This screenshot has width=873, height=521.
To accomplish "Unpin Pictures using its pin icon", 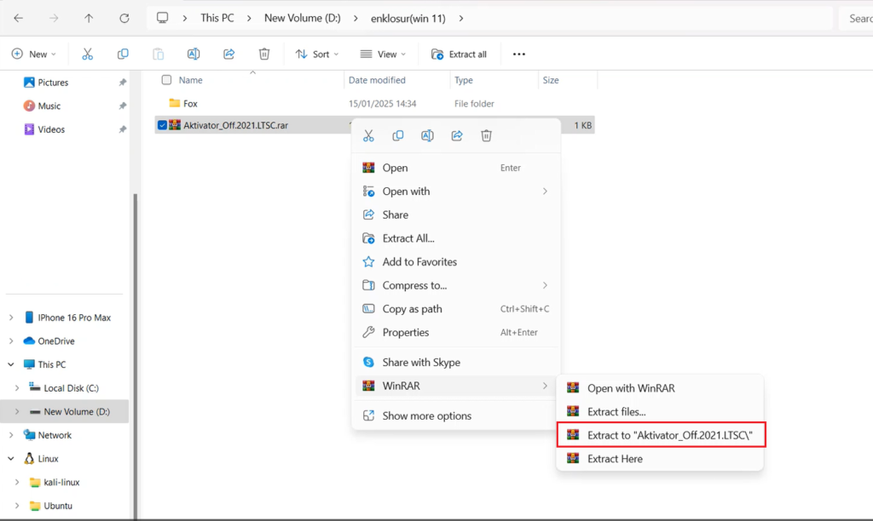I will pos(123,83).
